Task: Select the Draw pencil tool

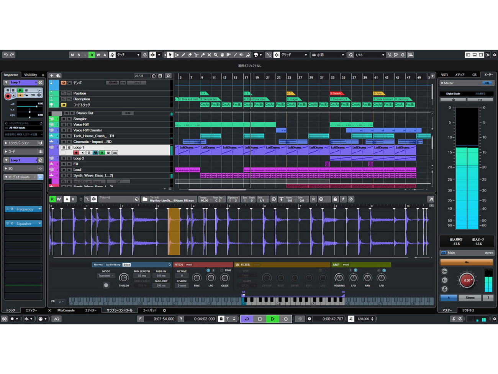Action: (x=183, y=55)
